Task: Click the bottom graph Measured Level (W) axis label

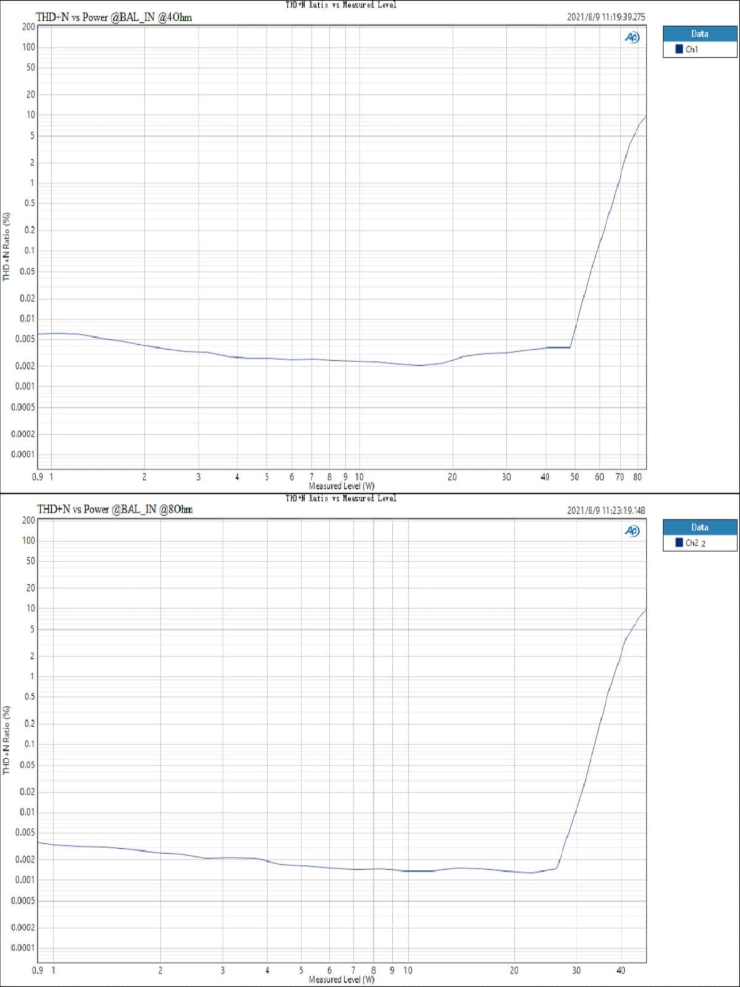Action: click(342, 980)
